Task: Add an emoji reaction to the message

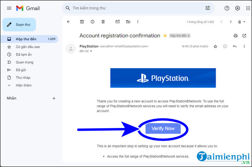Action: [x=225, y=46]
